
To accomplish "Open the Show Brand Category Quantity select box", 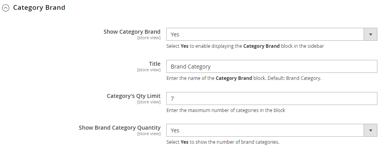I will coord(272,130).
